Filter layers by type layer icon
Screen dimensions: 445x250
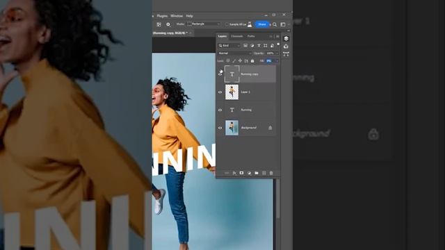point(259,46)
